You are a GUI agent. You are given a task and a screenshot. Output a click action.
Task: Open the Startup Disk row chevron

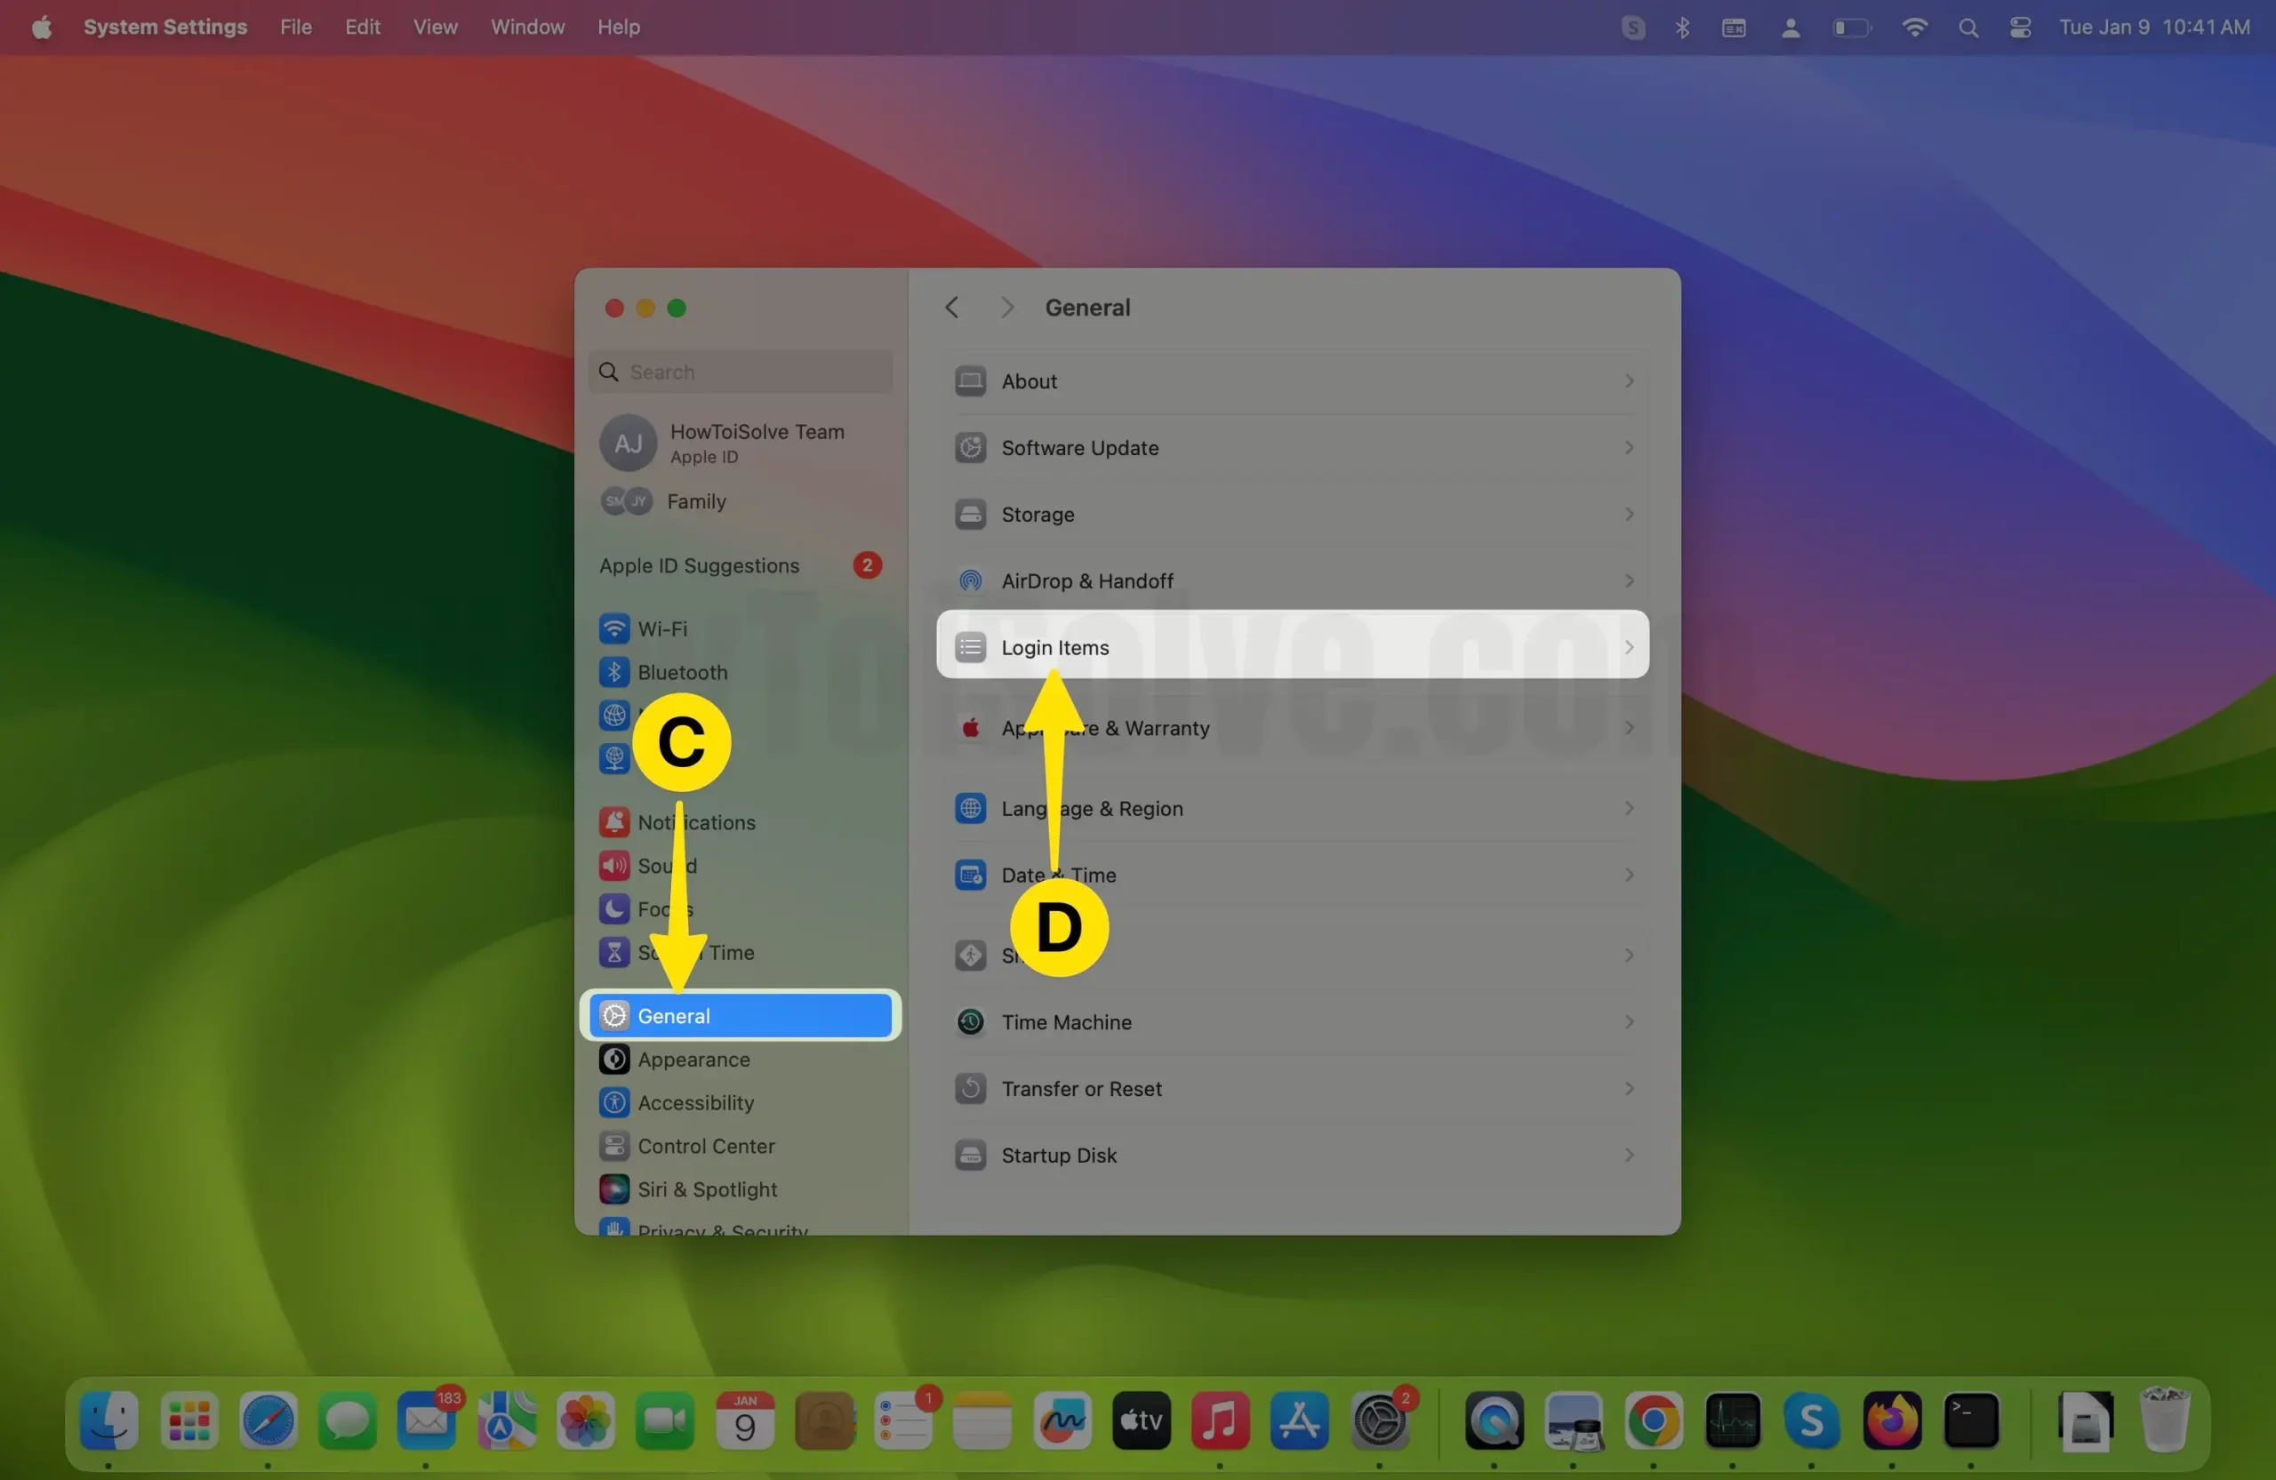coord(1629,1155)
